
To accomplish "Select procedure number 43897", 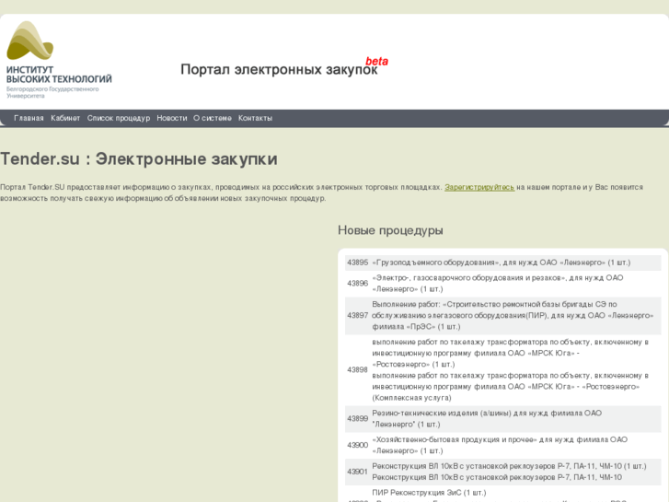I will pyautogui.click(x=358, y=316).
